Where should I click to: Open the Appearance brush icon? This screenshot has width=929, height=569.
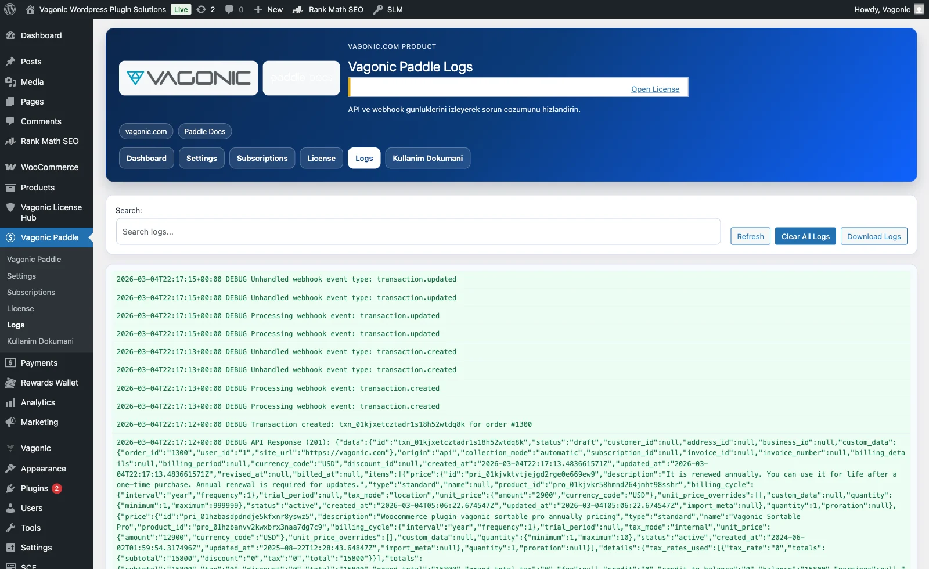[10, 469]
